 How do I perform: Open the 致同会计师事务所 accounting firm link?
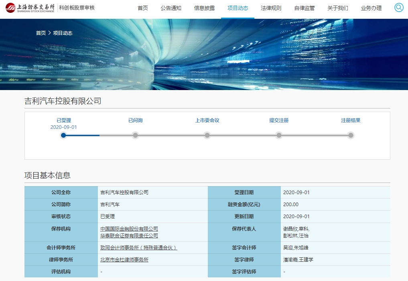[138, 248]
